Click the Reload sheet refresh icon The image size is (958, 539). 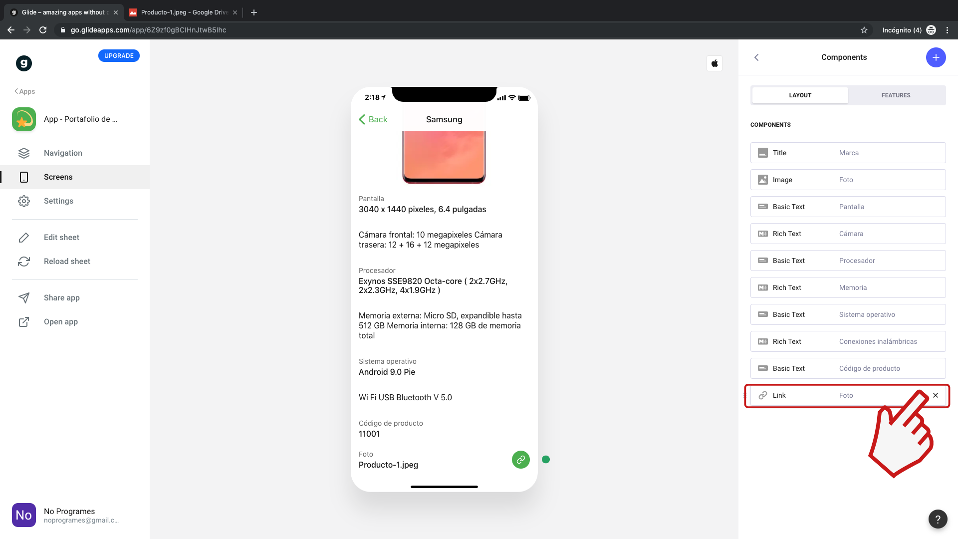click(x=24, y=262)
